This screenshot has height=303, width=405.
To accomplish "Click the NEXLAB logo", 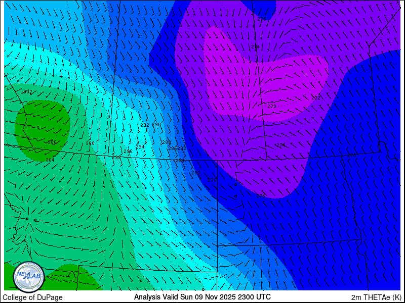I will [29, 277].
